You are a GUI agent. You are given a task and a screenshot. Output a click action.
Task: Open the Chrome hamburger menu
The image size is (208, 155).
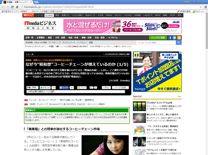[x=206, y=7]
